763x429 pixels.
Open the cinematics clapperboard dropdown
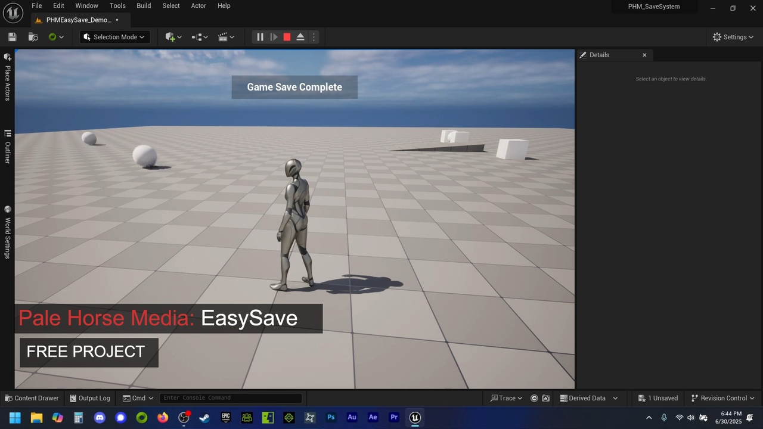coord(226,37)
